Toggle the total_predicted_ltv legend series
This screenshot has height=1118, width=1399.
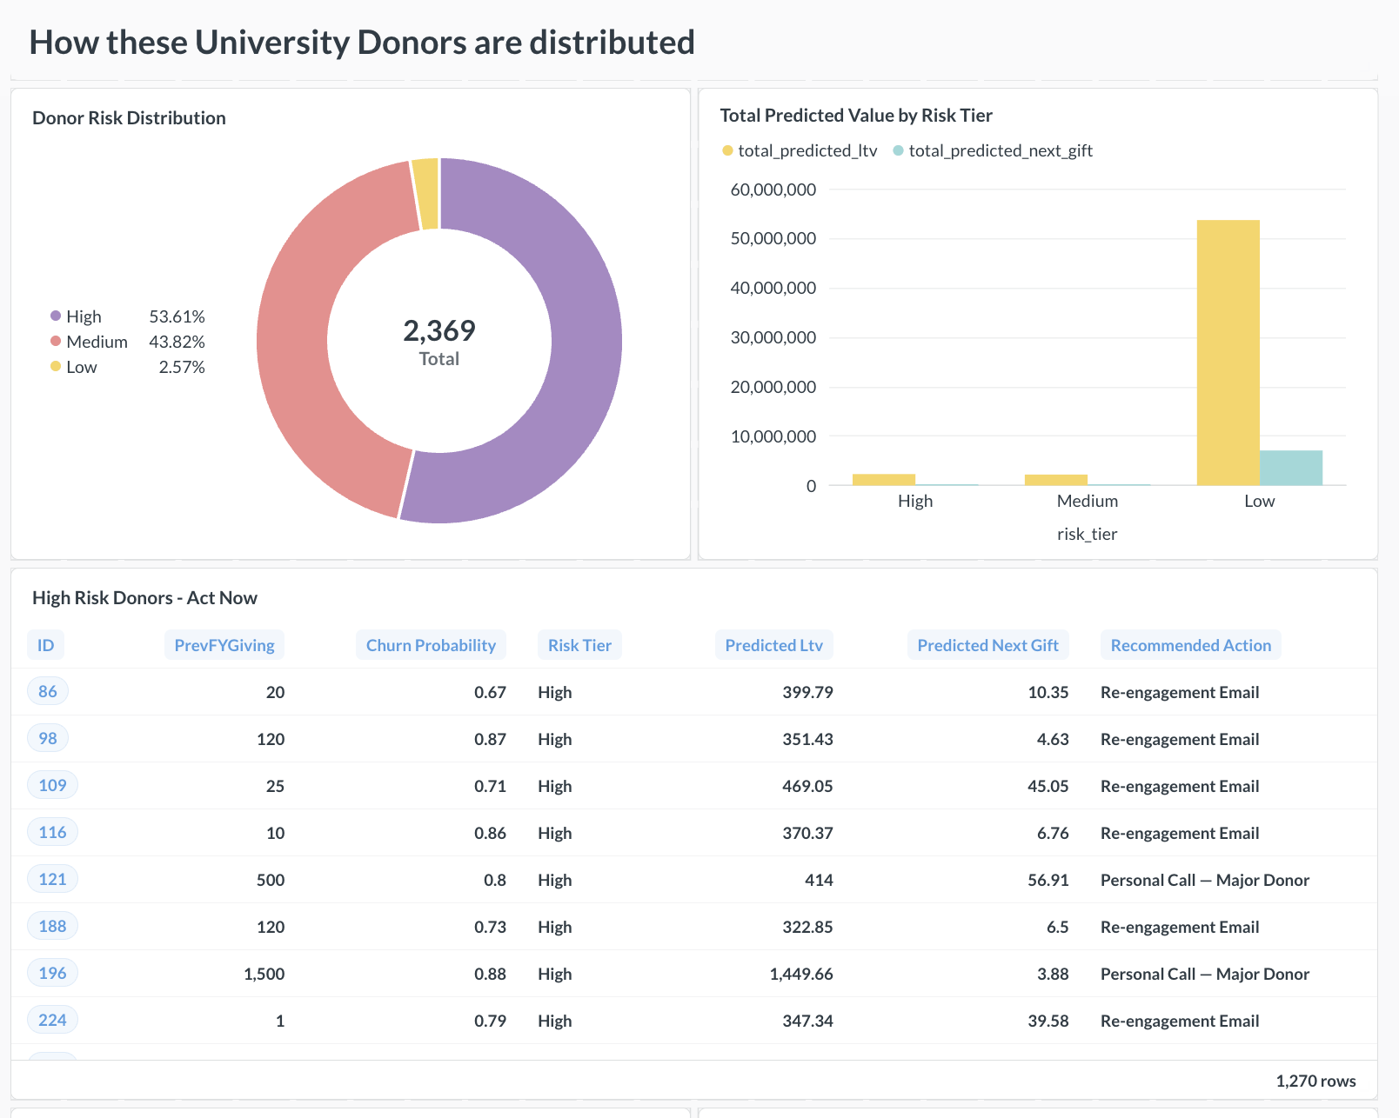click(800, 150)
